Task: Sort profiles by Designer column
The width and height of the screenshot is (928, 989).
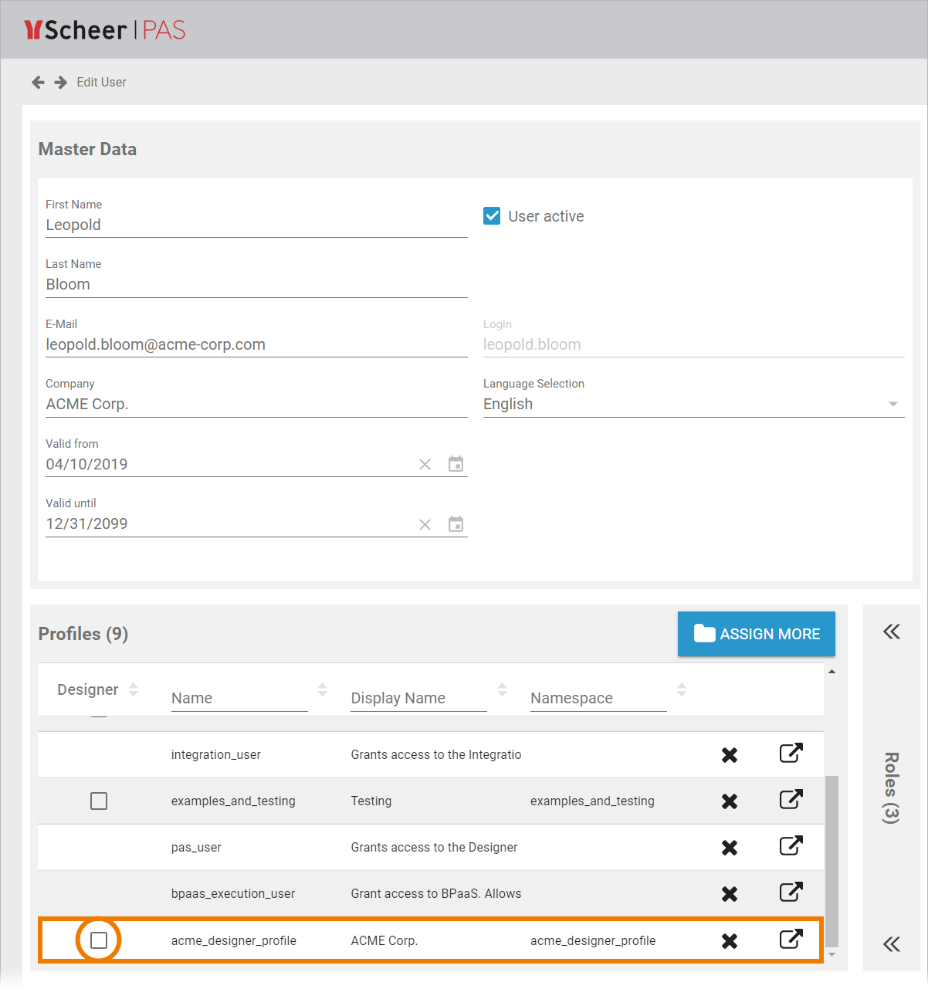Action: click(133, 689)
